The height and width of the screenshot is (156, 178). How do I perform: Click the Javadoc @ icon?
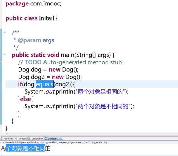pyautogui.click(x=17, y=138)
